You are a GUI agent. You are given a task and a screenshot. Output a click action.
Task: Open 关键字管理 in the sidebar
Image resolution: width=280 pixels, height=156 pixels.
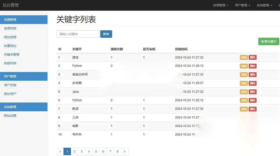tap(11, 54)
